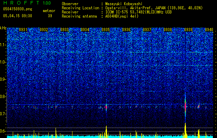Click the red meteor echo at 0935

(x=106, y=107)
